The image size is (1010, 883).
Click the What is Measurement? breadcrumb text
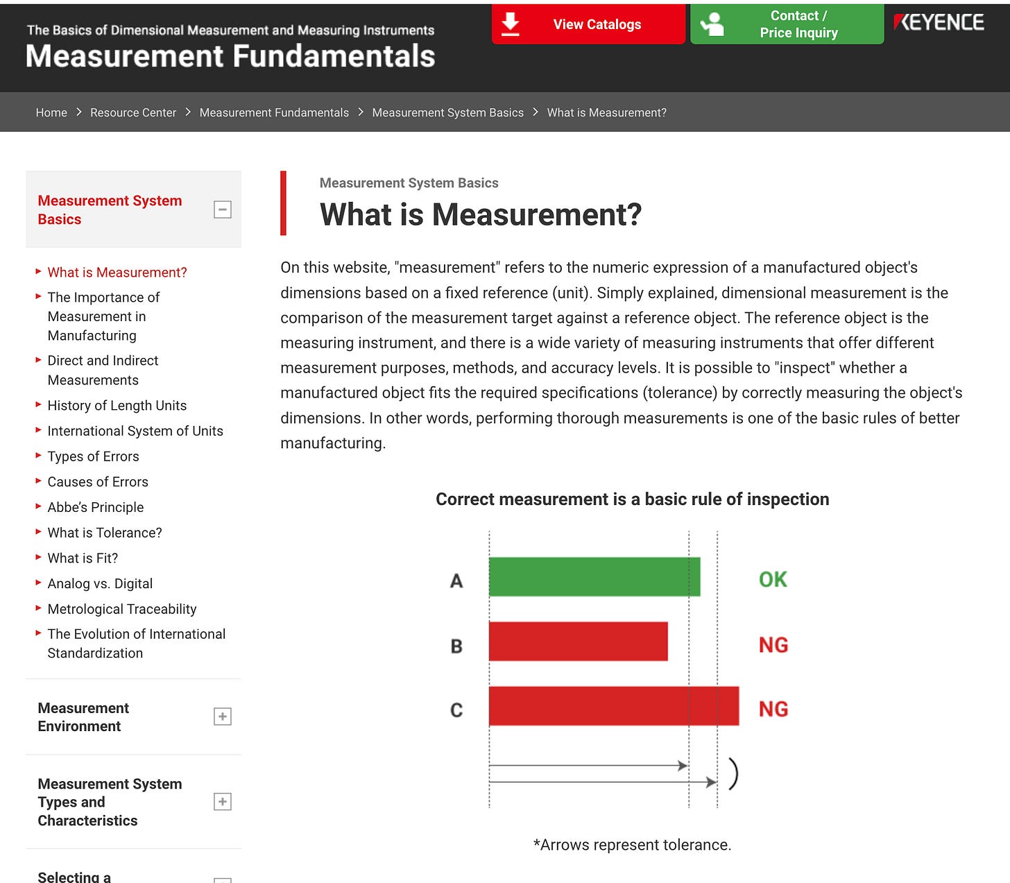coord(606,112)
